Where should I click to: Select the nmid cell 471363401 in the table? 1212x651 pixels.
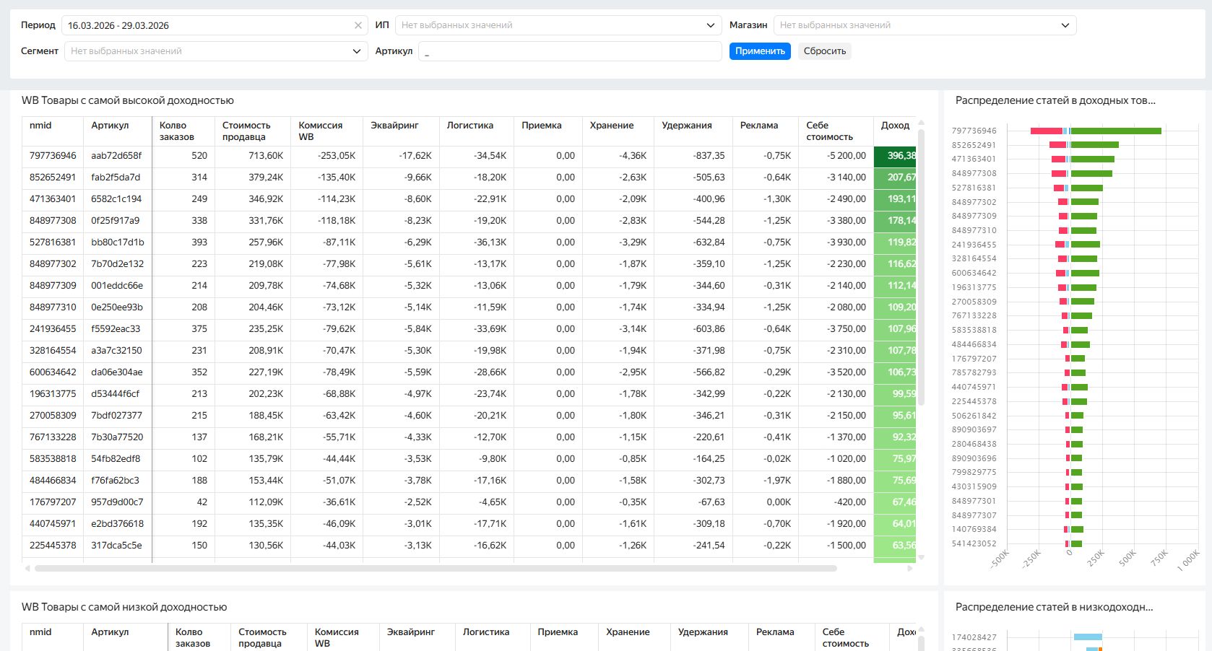coord(53,198)
